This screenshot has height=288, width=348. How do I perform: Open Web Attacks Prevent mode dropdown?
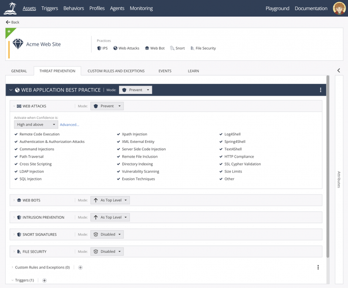[107, 106]
